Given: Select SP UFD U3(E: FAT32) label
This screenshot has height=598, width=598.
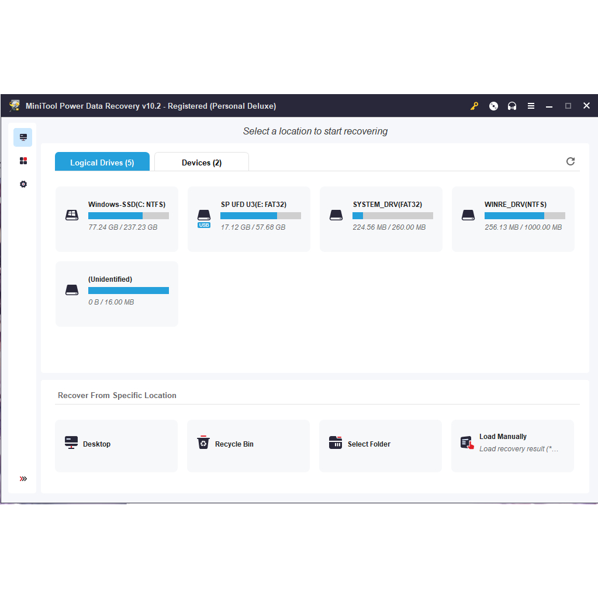Looking at the screenshot, I should pyautogui.click(x=254, y=205).
